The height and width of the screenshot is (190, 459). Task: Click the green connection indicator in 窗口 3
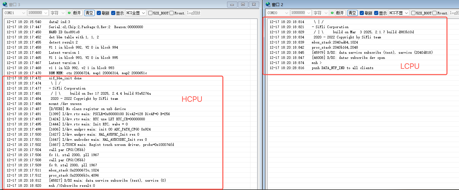69,13
